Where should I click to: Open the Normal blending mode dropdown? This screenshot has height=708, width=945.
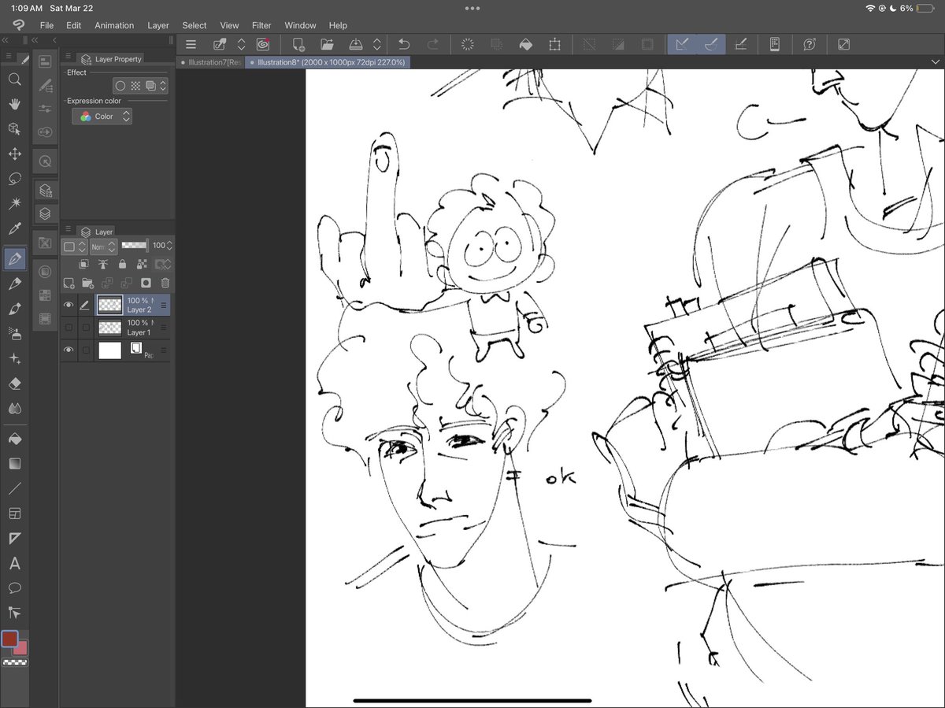103,247
